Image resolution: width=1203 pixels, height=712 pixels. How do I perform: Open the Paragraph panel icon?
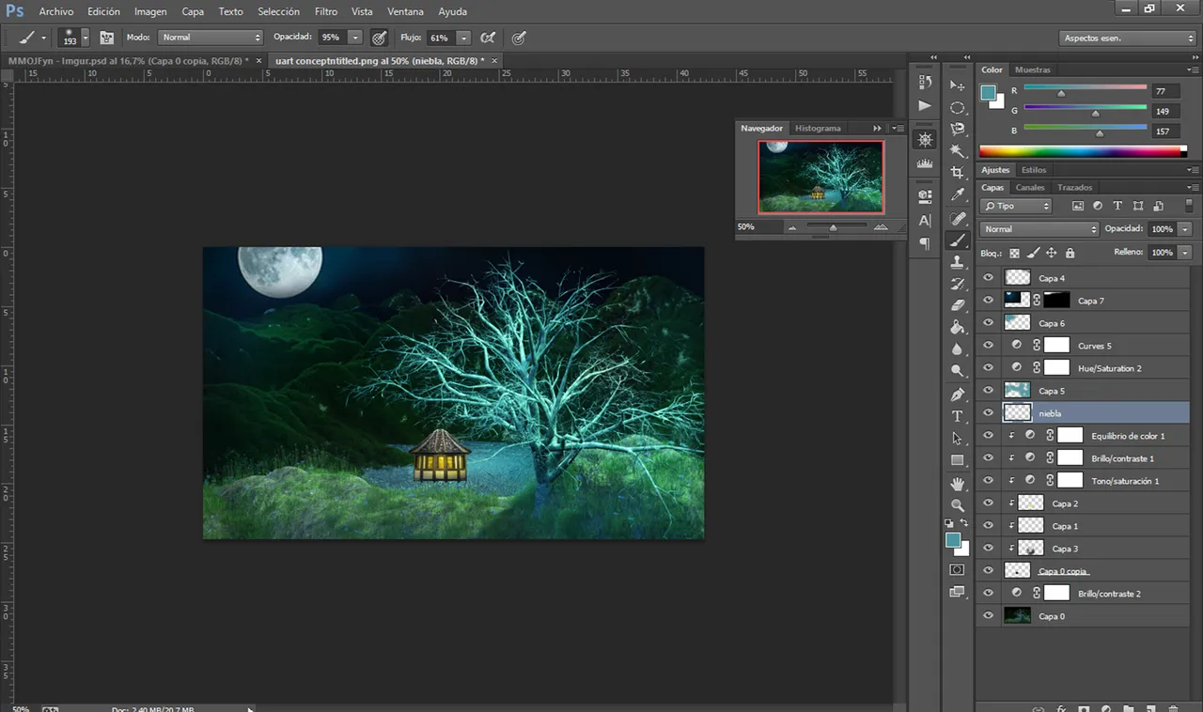point(925,243)
